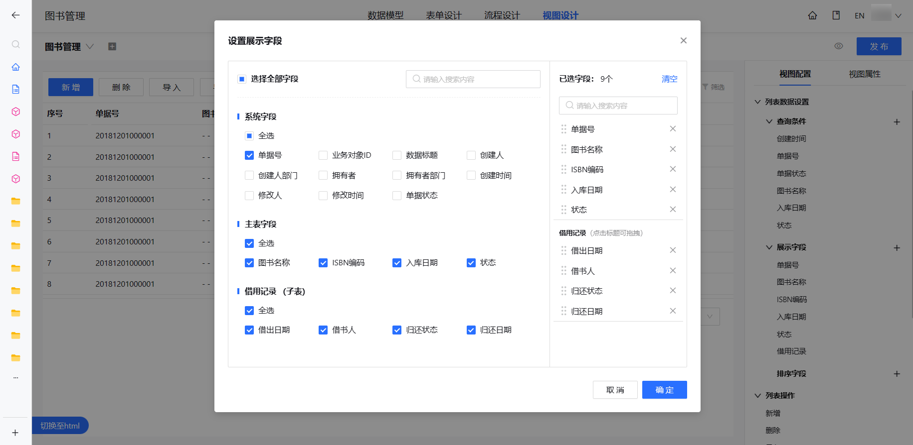Image resolution: width=913 pixels, height=445 pixels.
Task: Click the 新增 button in the list toolbar
Action: (71, 87)
